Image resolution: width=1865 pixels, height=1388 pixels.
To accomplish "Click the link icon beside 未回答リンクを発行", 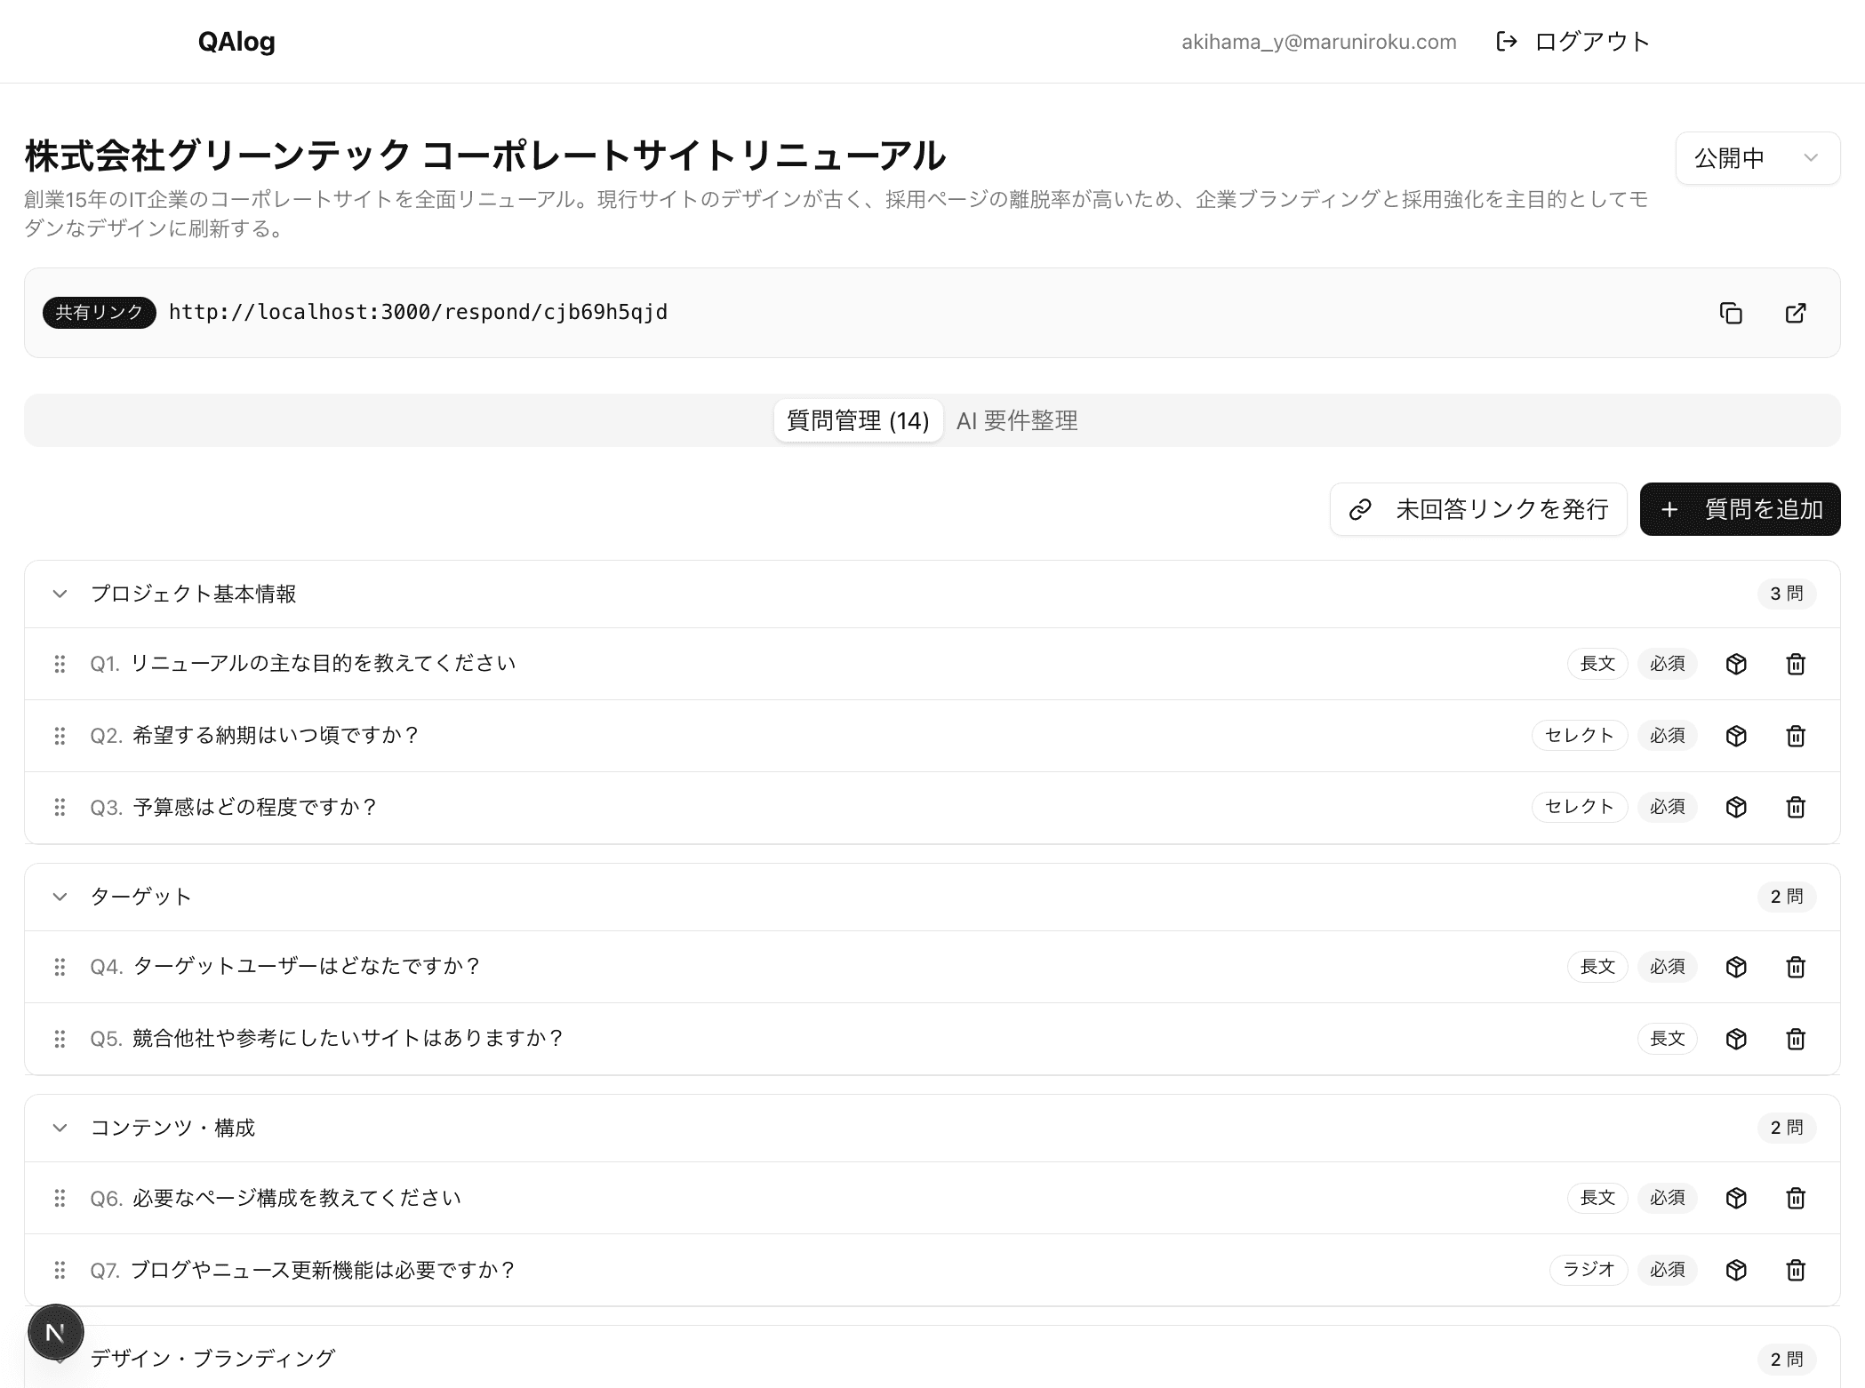I will coord(1359,509).
